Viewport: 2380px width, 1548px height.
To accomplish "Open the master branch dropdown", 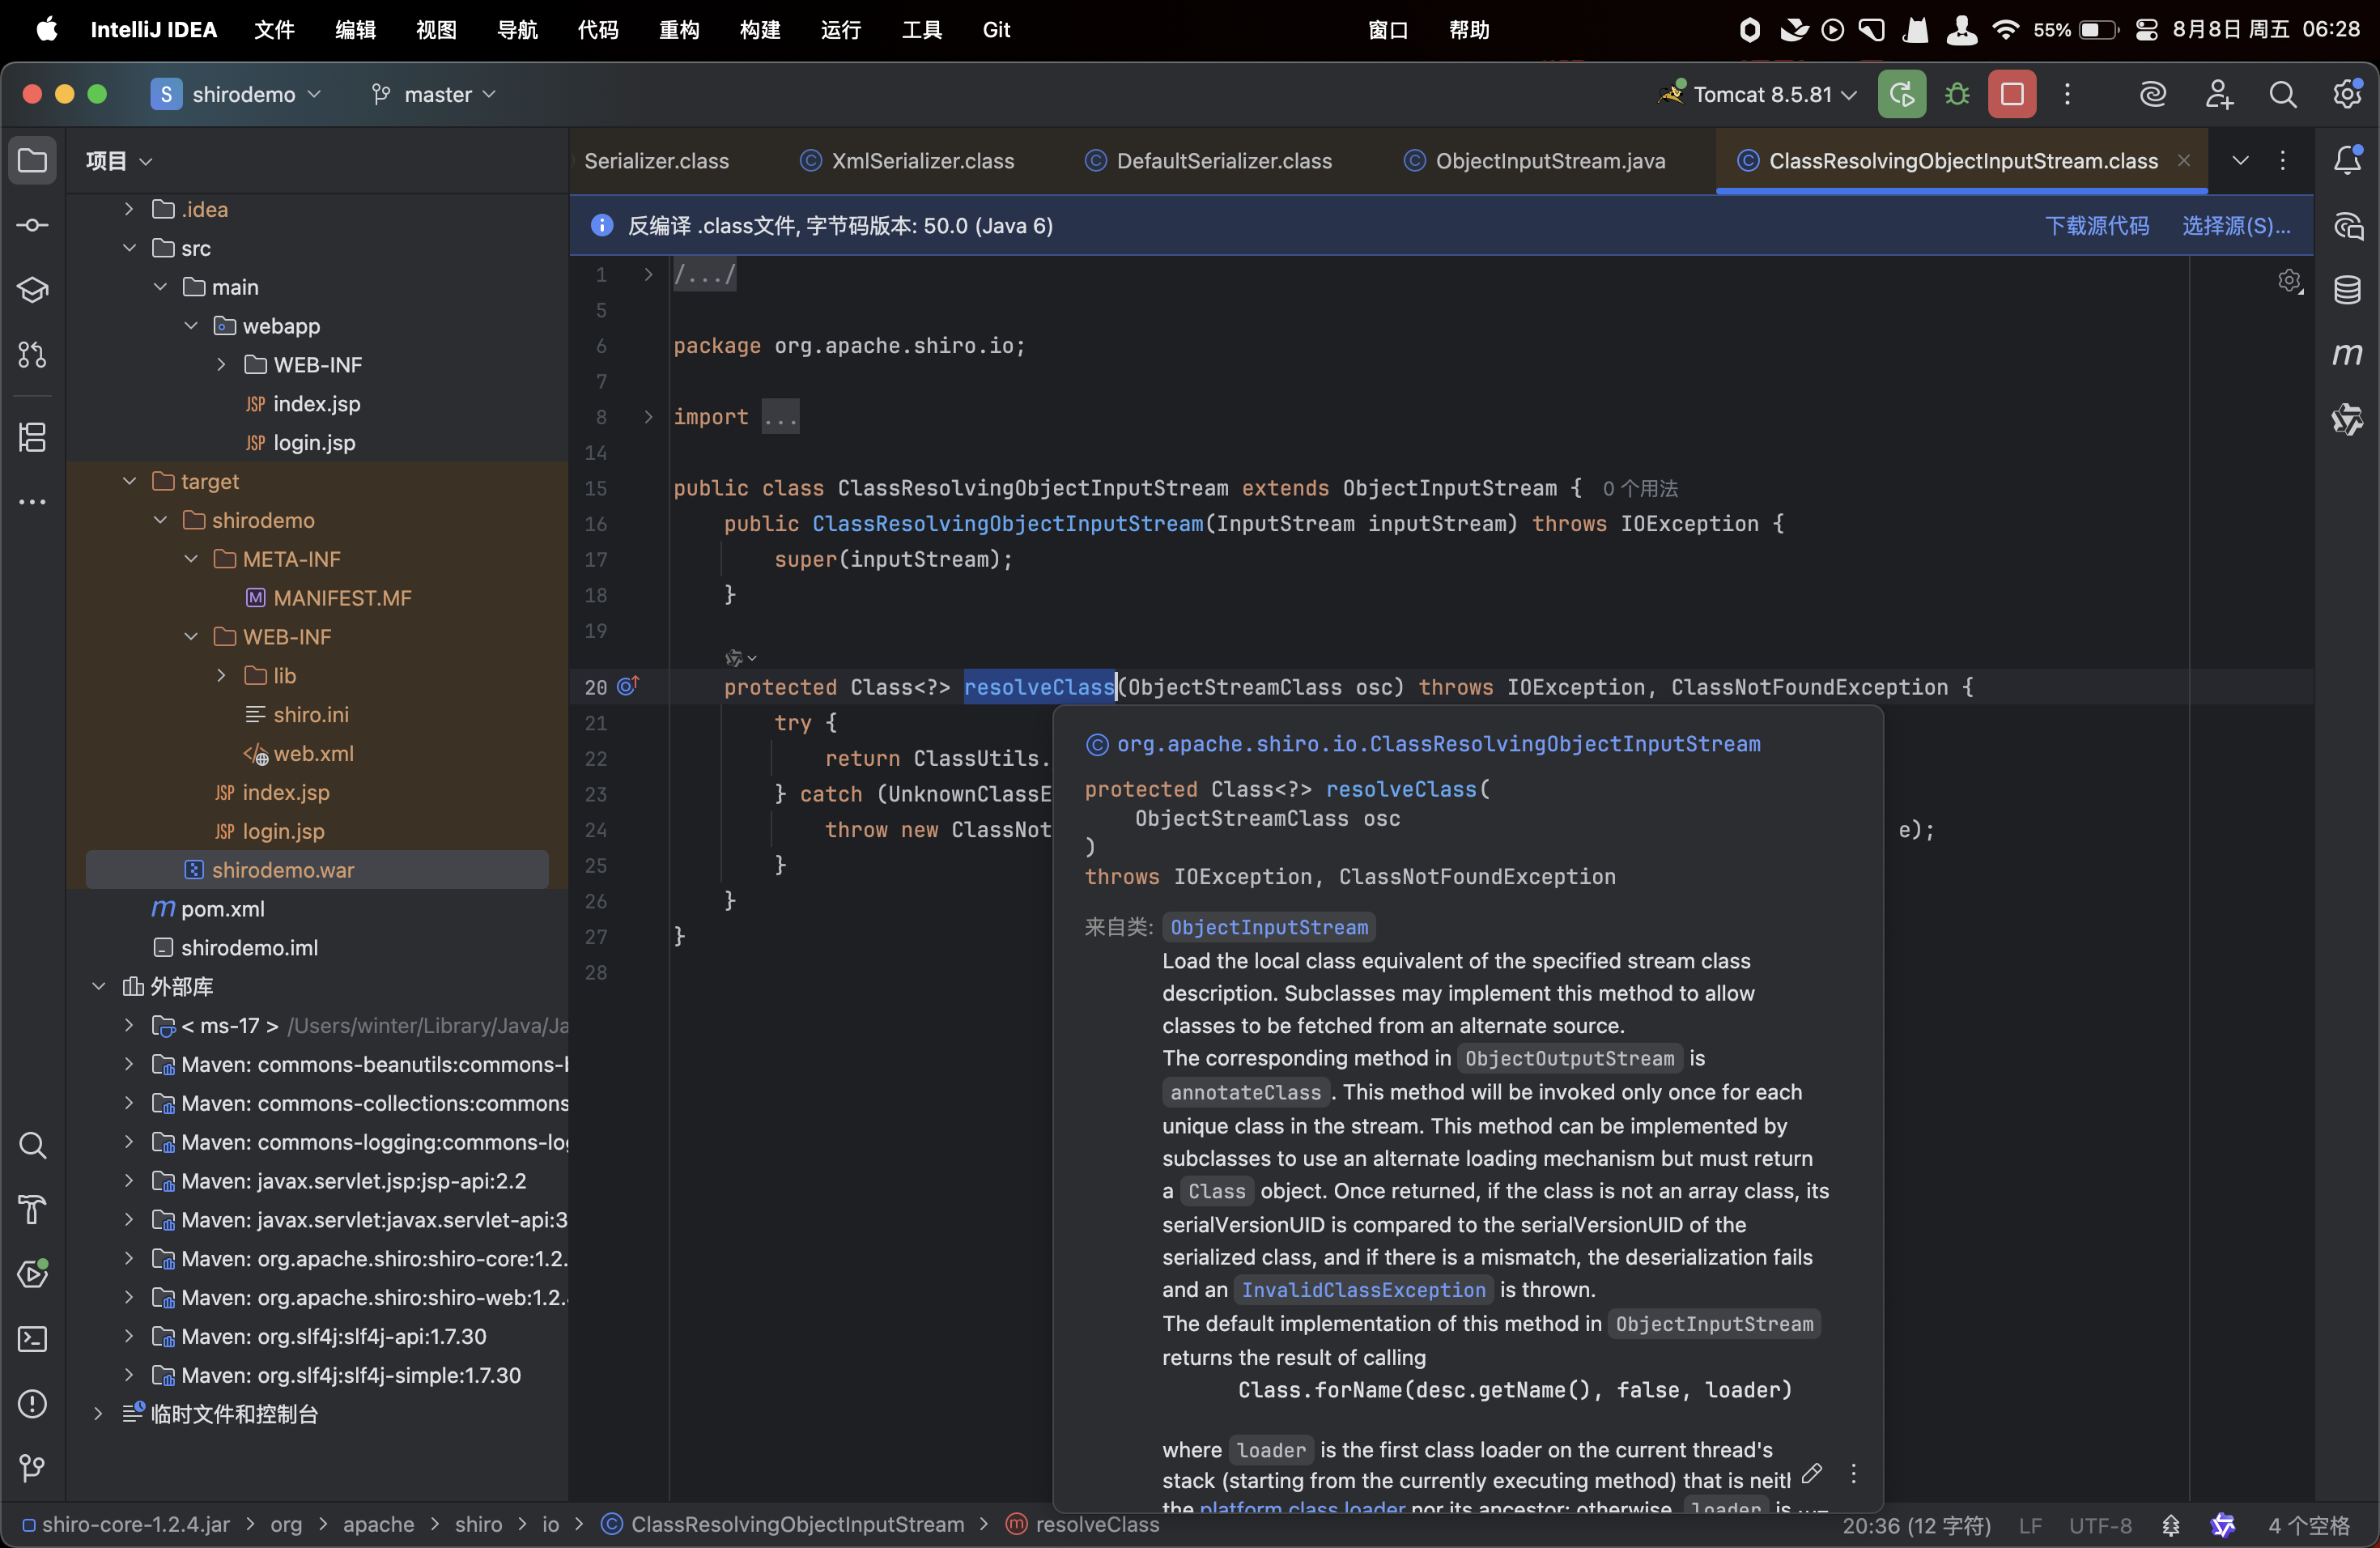I will point(436,95).
